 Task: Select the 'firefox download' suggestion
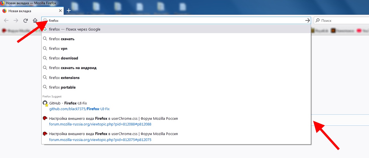tap(176, 58)
